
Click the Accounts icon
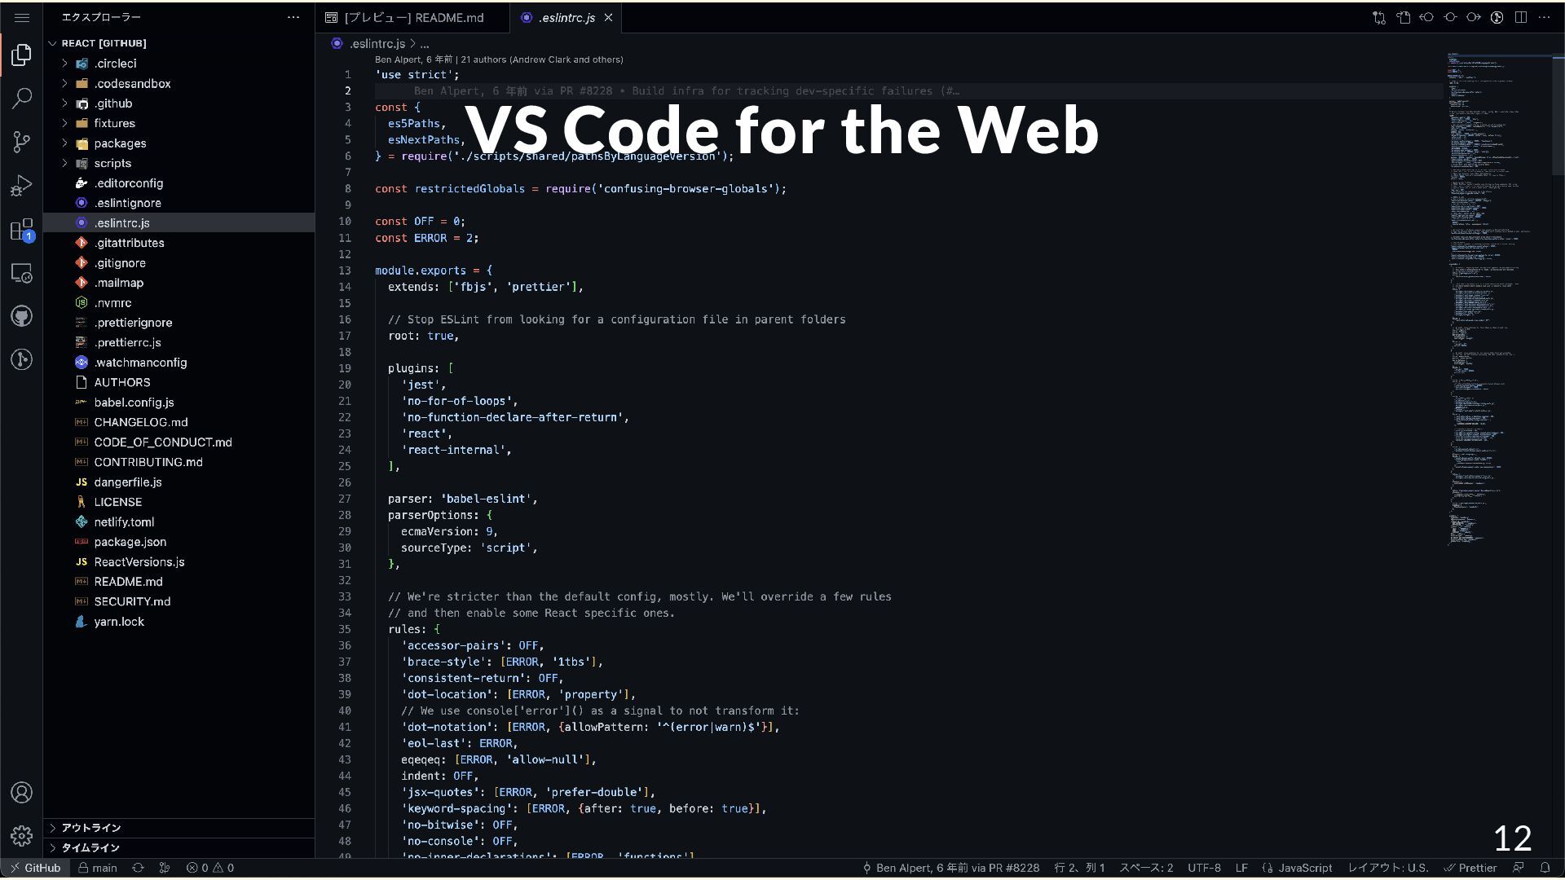(22, 792)
